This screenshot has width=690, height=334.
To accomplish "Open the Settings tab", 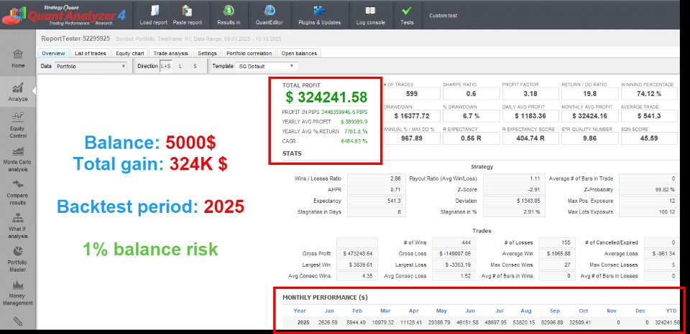I will click(207, 53).
